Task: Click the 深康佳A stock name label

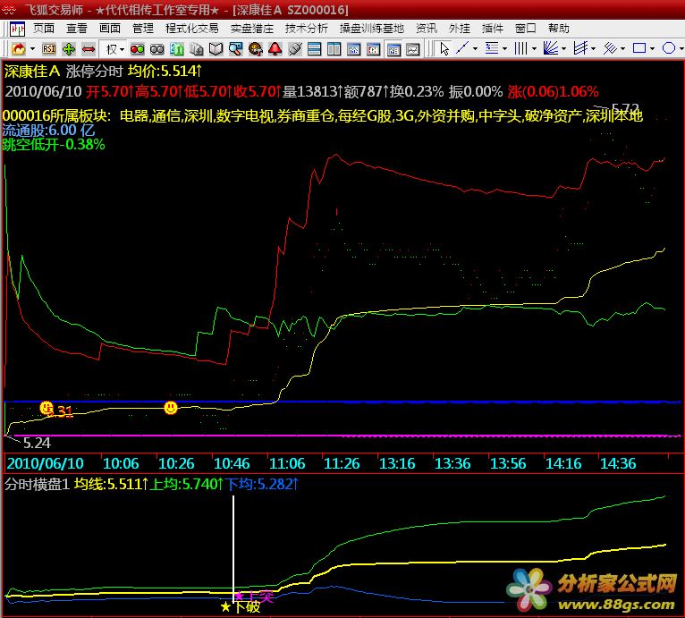Action: (32, 69)
